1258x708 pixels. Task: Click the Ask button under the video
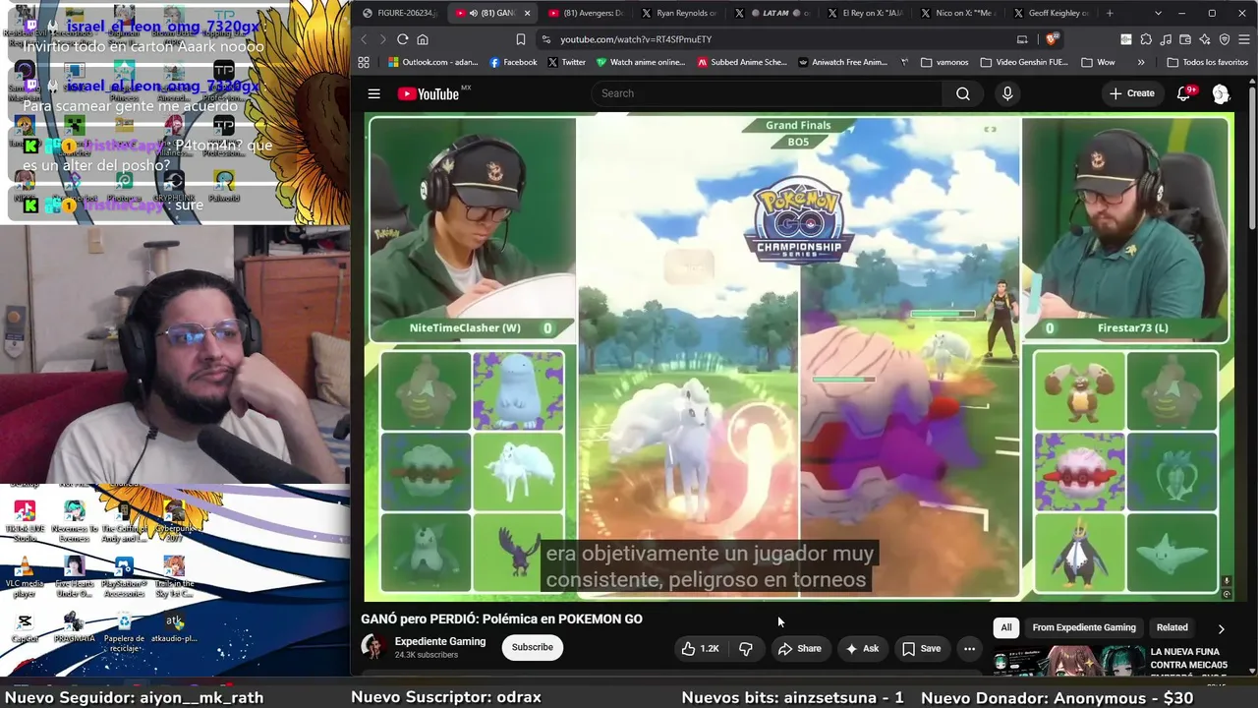coord(862,648)
